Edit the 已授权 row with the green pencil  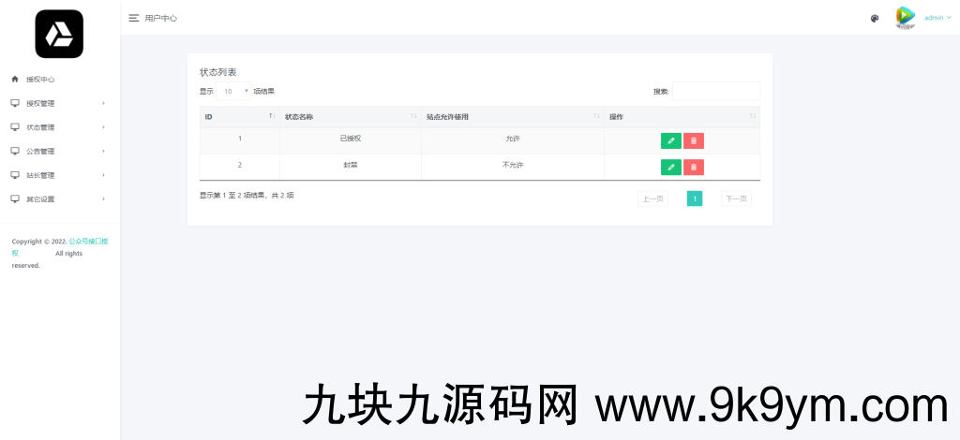671,141
